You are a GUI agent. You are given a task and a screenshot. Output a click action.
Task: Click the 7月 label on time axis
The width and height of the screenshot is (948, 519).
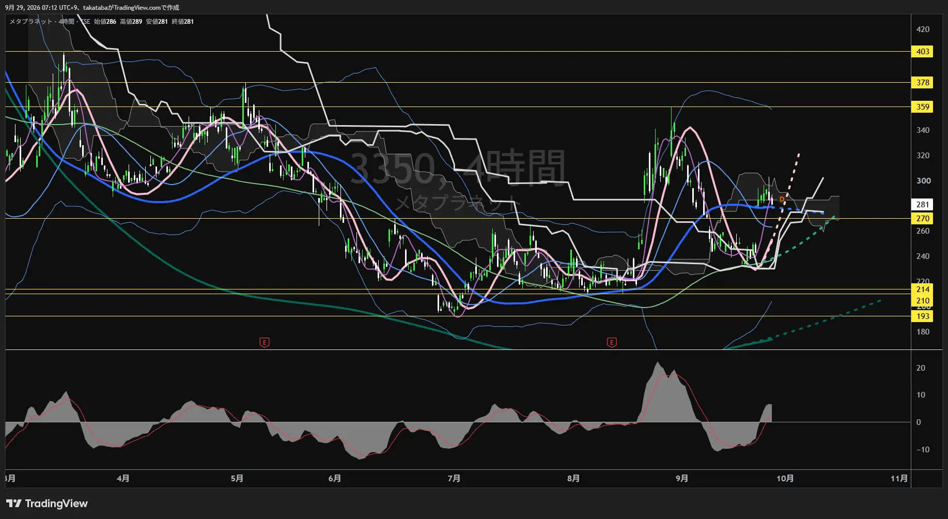(x=454, y=479)
